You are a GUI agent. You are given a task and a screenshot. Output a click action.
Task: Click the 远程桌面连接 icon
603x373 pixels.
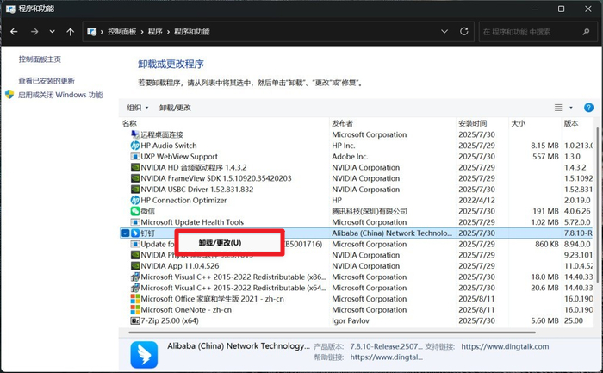135,134
